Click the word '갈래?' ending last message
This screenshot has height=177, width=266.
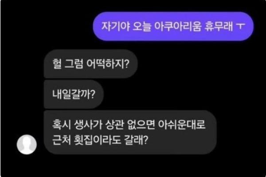pyautogui.click(x=137, y=140)
